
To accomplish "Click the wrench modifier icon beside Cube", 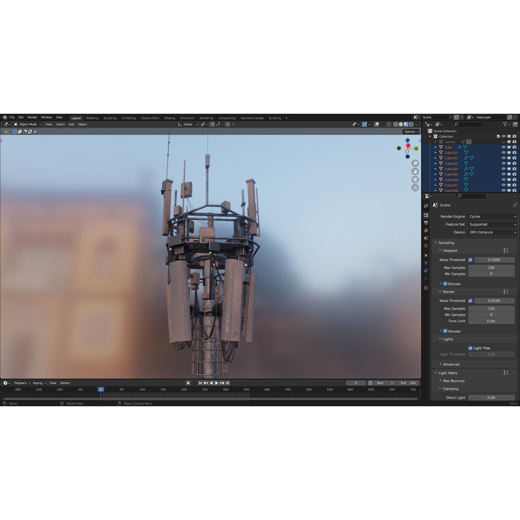I will (460, 147).
